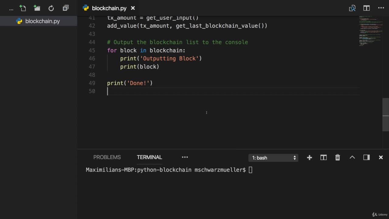Click the "print('Outputting Block')" statement
The width and height of the screenshot is (389, 219).
pyautogui.click(x=161, y=58)
